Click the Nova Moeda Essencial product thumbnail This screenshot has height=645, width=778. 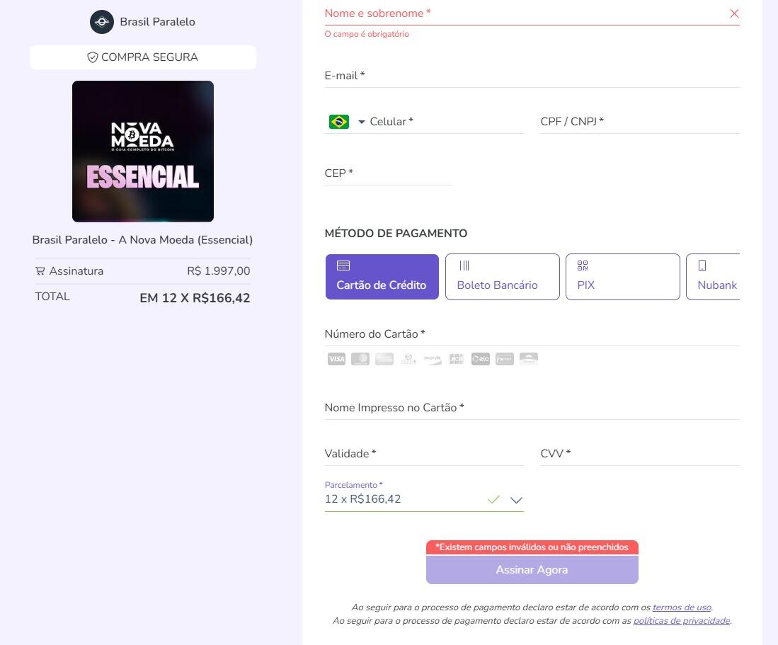143,152
